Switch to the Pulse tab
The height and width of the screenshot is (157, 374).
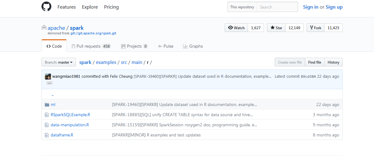(x=166, y=46)
